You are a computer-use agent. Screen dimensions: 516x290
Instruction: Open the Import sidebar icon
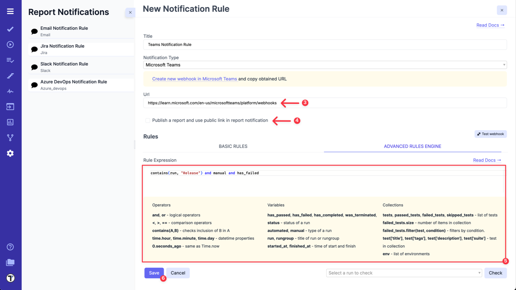(10, 106)
